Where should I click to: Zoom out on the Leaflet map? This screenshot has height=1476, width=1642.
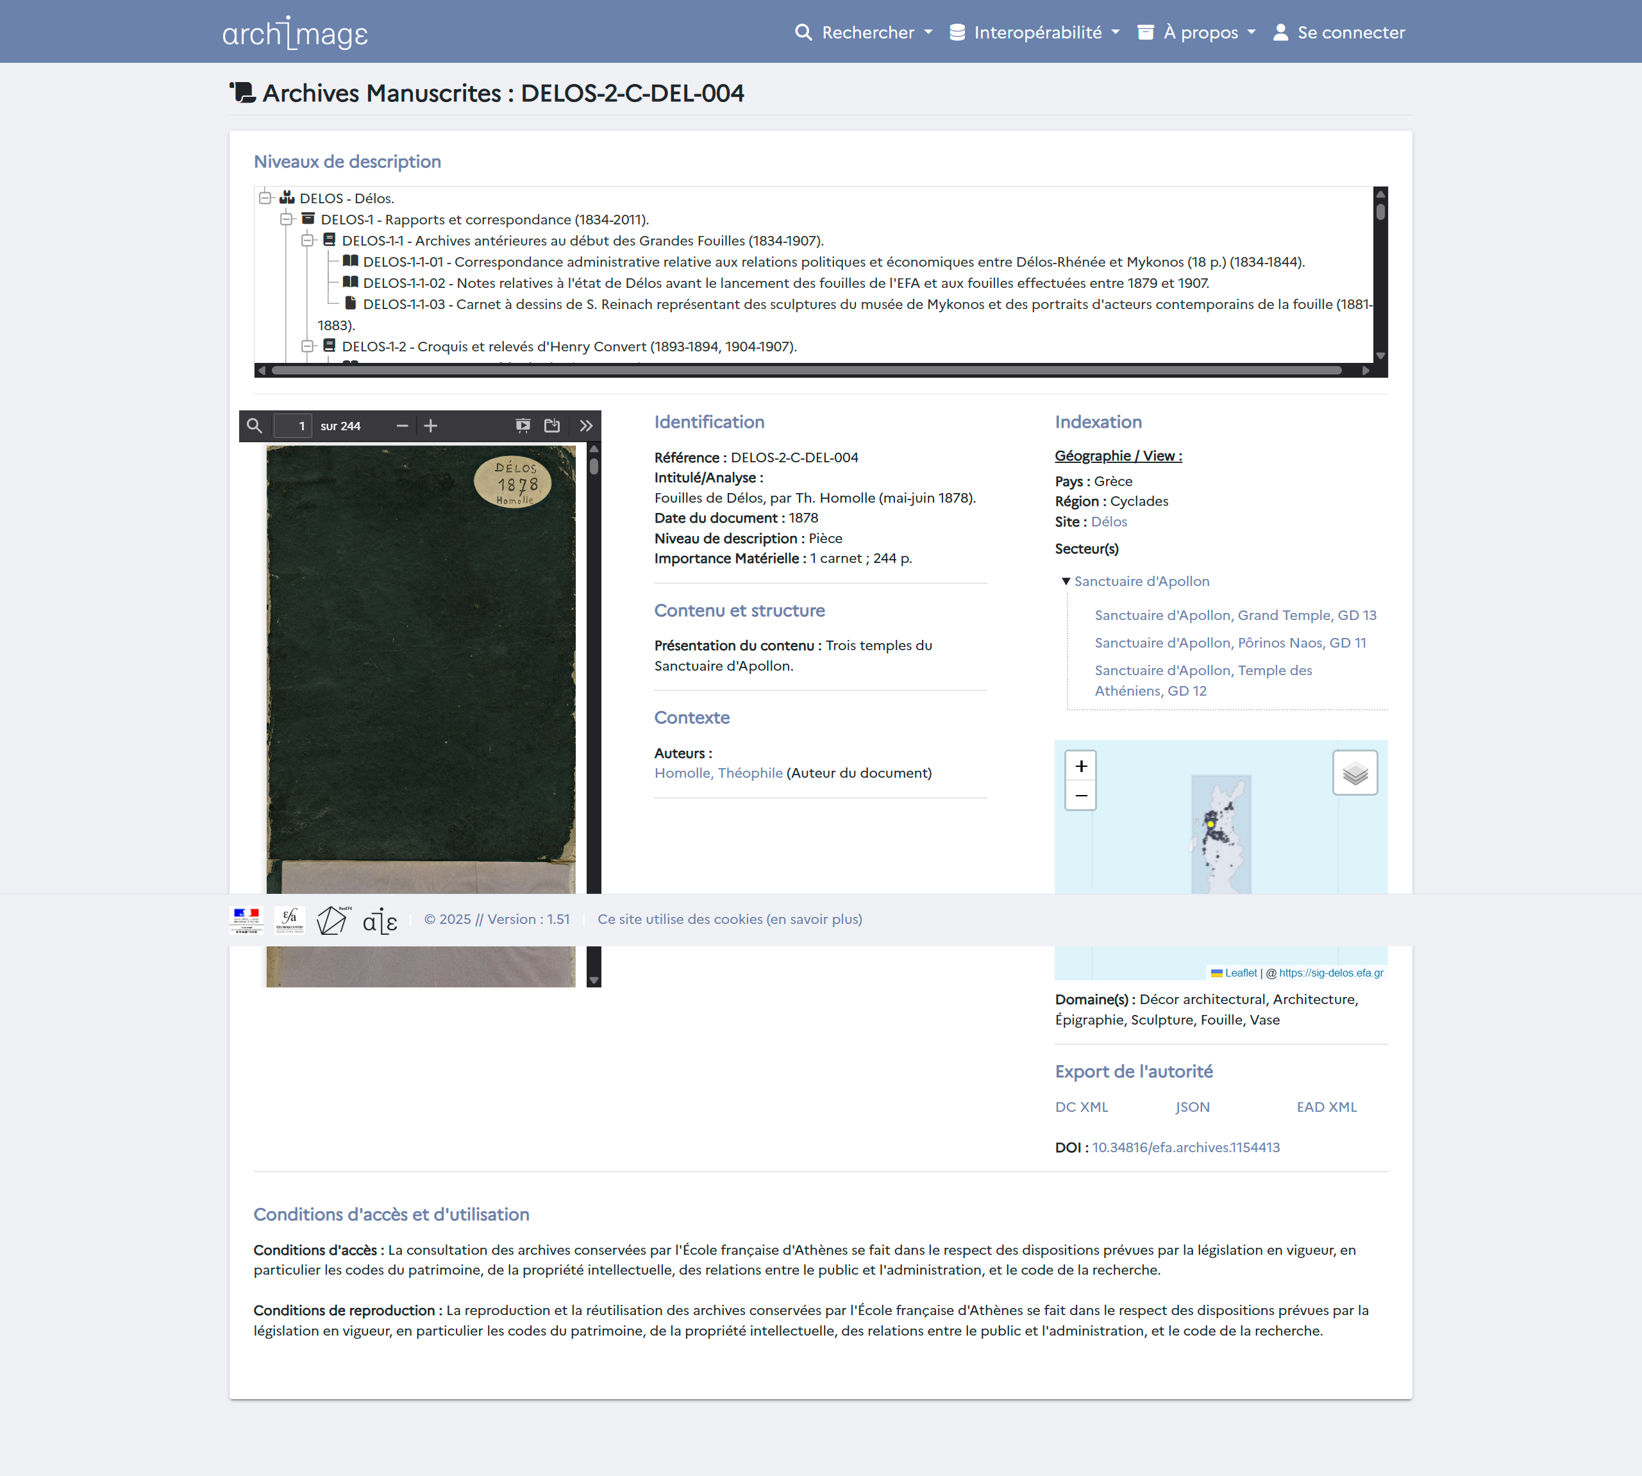pyautogui.click(x=1081, y=796)
